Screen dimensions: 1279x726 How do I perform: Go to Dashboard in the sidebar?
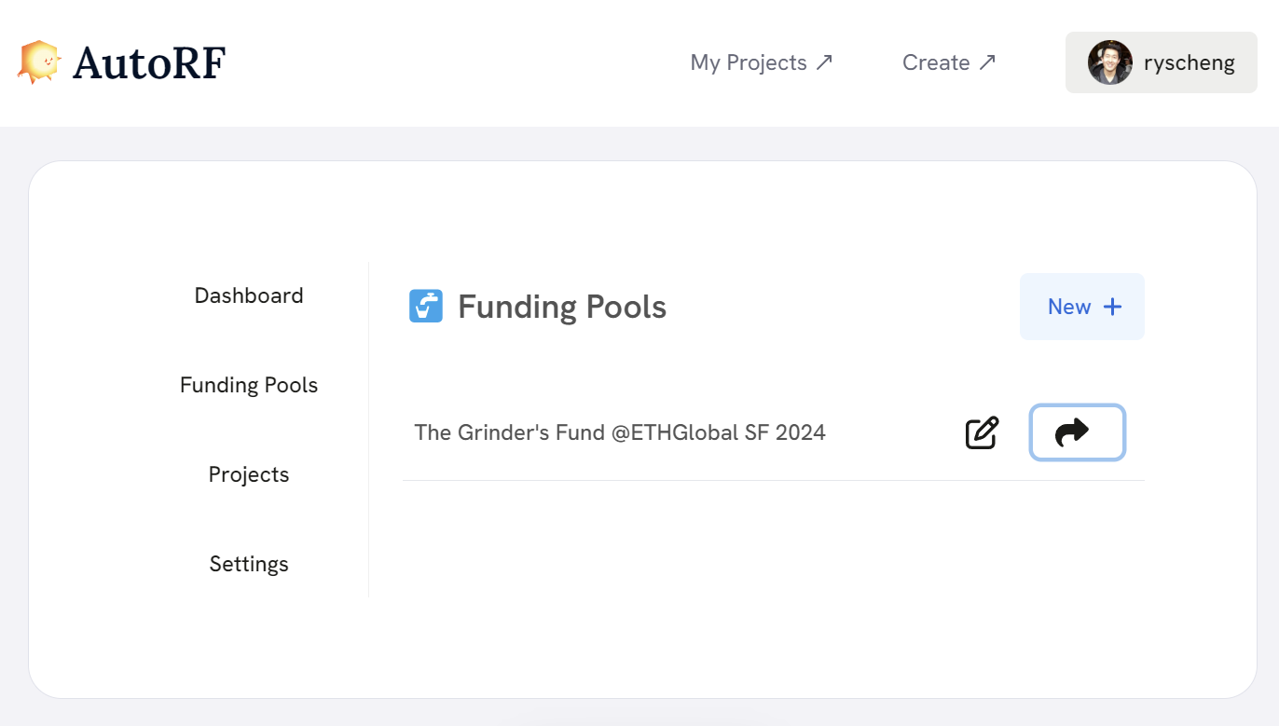tap(249, 295)
